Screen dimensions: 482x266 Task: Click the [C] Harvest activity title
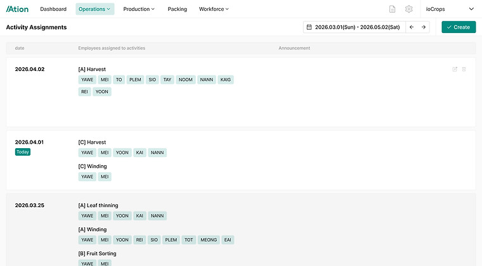click(92, 142)
